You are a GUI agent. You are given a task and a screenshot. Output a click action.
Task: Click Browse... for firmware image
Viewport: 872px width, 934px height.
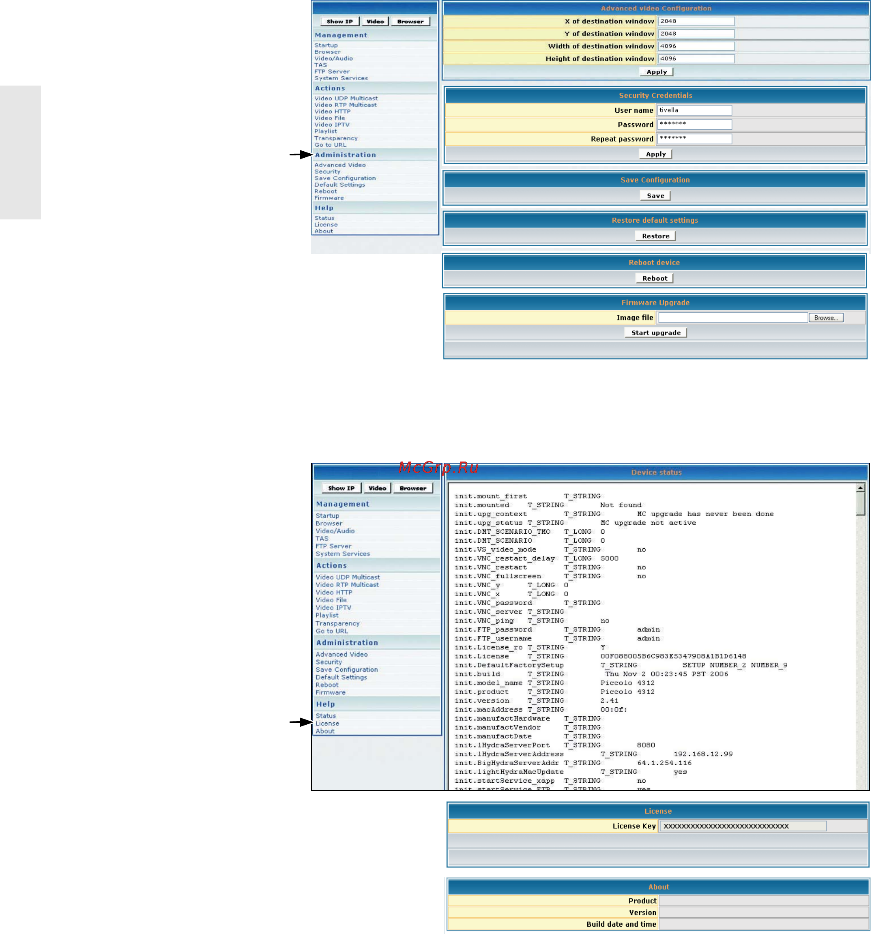(826, 318)
